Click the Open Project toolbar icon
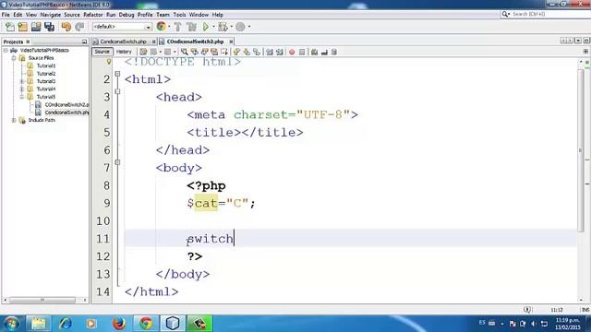Image resolution: width=591 pixels, height=332 pixels. click(x=36, y=27)
